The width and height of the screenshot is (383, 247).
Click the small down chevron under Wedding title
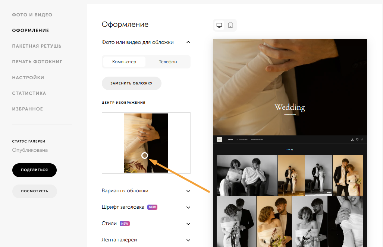point(290,129)
